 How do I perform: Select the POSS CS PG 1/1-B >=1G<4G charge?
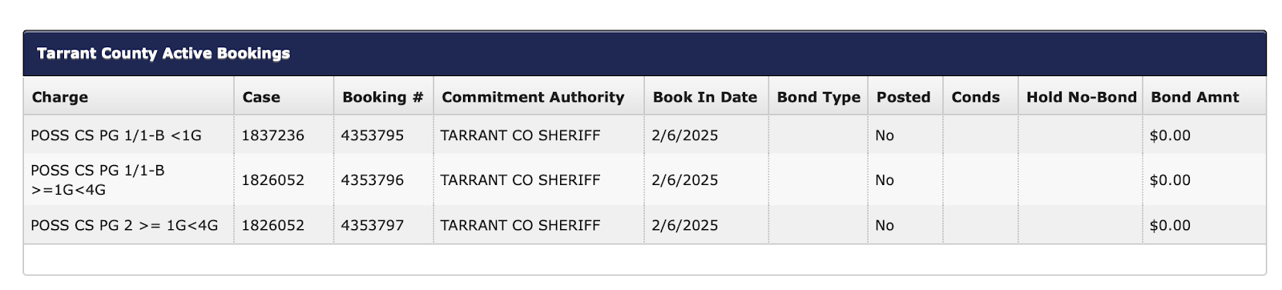(98, 180)
